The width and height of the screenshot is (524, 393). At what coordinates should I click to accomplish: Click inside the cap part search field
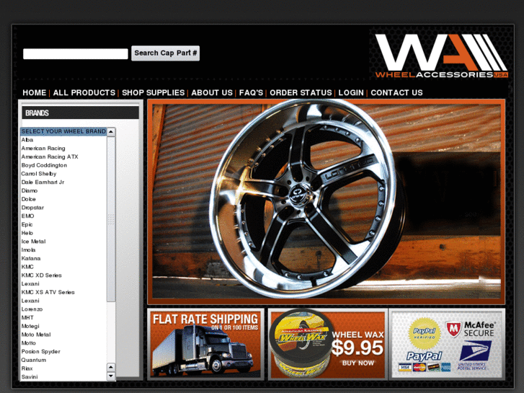[x=76, y=53]
